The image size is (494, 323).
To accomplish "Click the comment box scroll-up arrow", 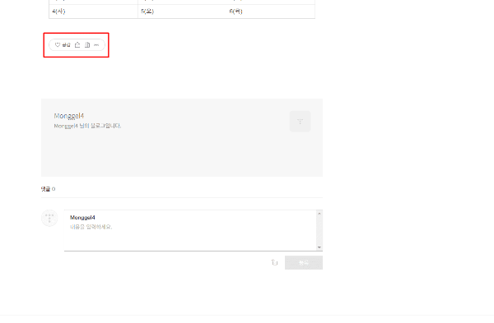I will (319, 214).
